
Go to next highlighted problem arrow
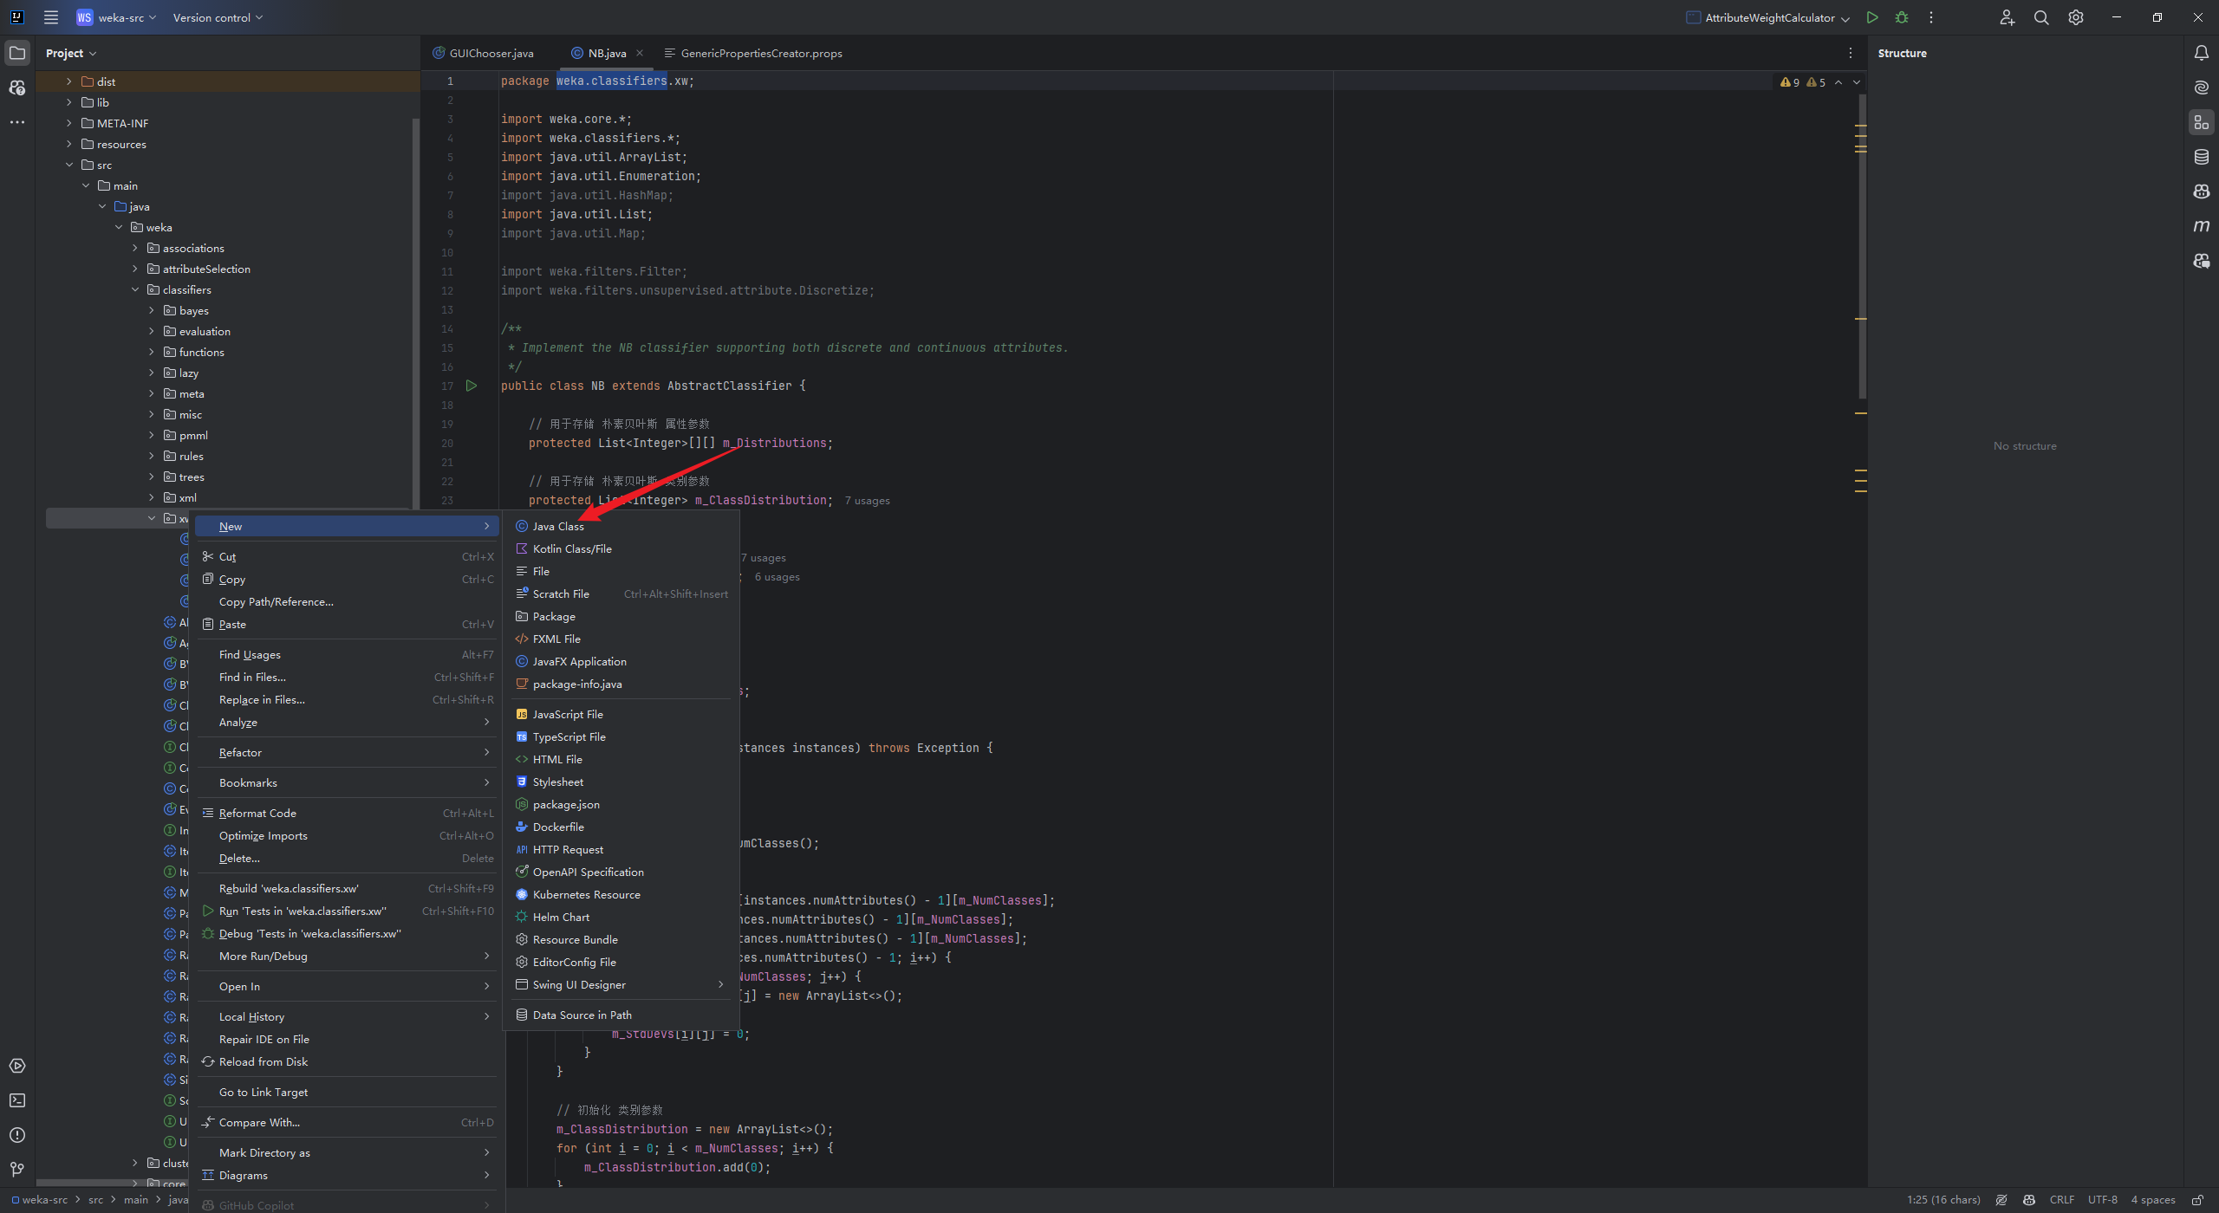click(1857, 82)
